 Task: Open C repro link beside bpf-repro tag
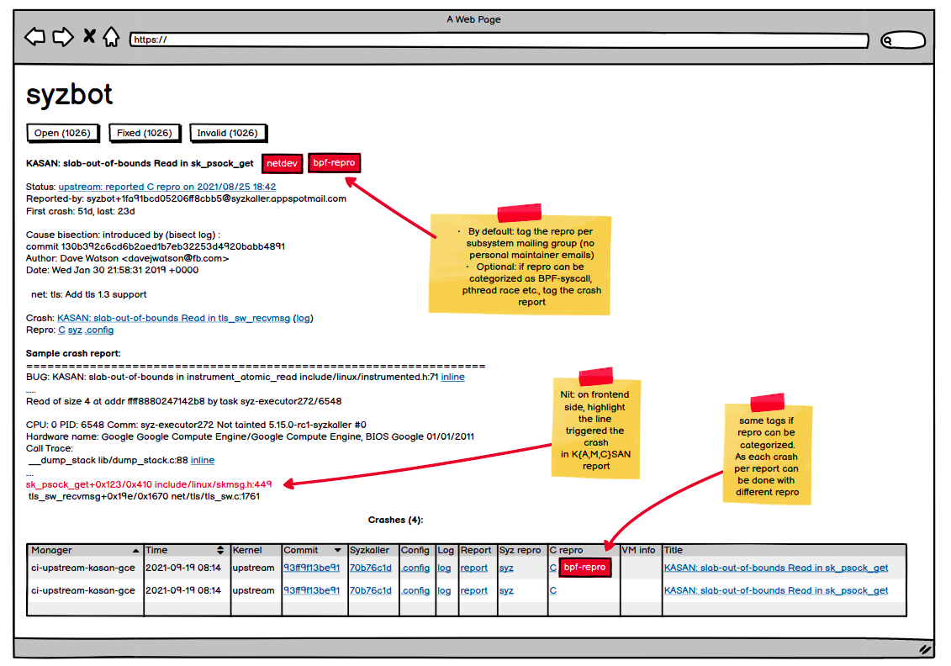[553, 568]
